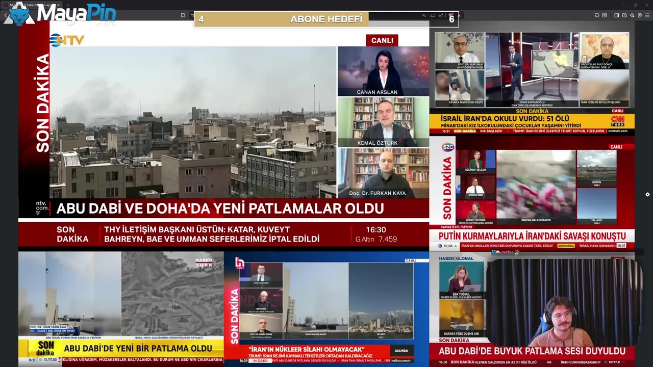Viewport: 653px width, 367px height.
Task: Click the NTV 16:30 clock
Action: 376,230
